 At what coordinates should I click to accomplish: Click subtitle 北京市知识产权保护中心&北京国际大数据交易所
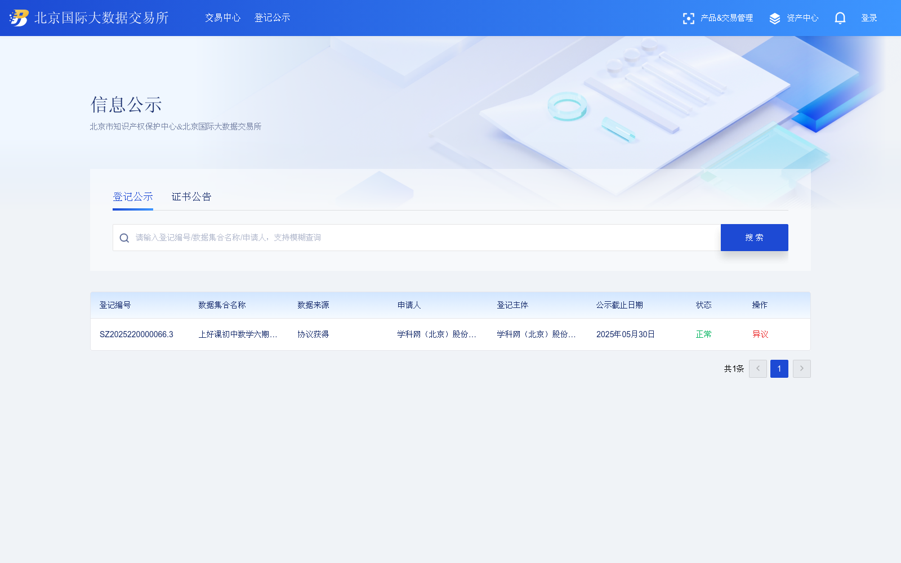pyautogui.click(x=176, y=127)
